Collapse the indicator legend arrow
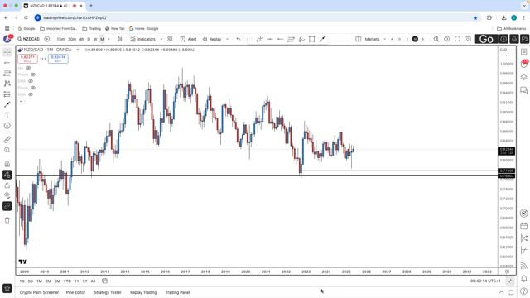 (22, 101)
